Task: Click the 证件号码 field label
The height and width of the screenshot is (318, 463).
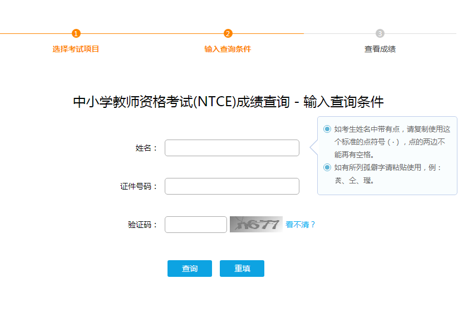Action: pyautogui.click(x=139, y=186)
